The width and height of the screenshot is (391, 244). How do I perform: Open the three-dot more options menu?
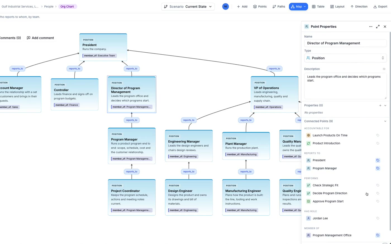[x=371, y=26]
